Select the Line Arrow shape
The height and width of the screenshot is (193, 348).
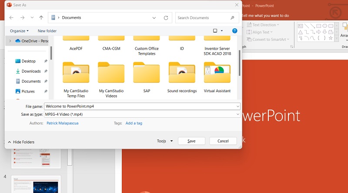click(312, 26)
